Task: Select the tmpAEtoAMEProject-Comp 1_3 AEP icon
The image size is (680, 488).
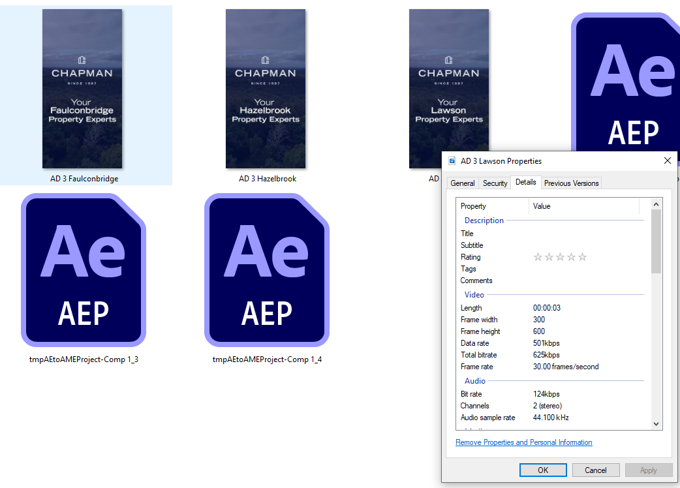Action: [x=84, y=270]
